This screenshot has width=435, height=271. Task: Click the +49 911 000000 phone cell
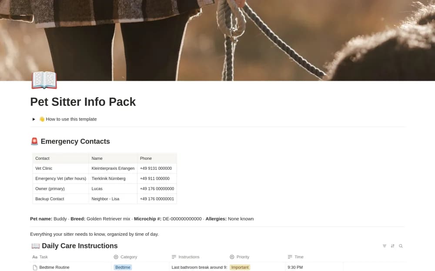[157, 178]
